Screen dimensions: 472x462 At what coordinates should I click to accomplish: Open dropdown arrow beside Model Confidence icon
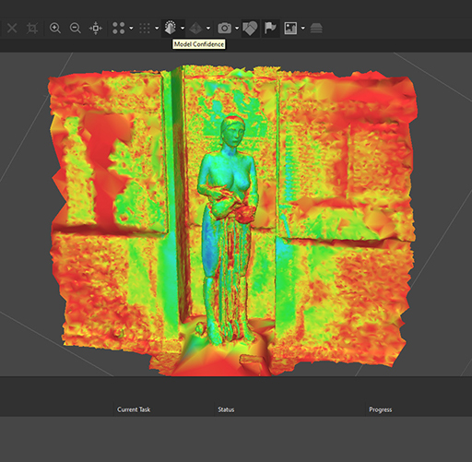(x=183, y=29)
